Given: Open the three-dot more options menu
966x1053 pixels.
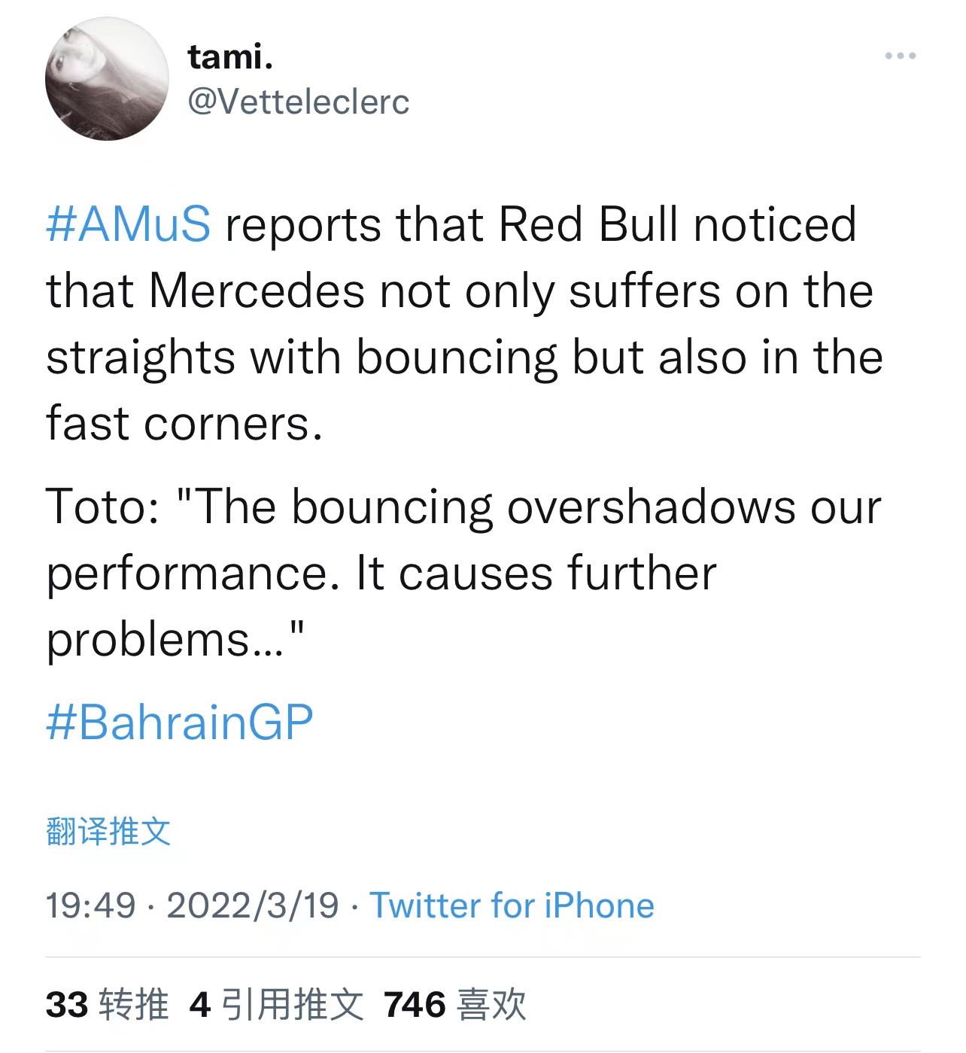Looking at the screenshot, I should (x=900, y=56).
